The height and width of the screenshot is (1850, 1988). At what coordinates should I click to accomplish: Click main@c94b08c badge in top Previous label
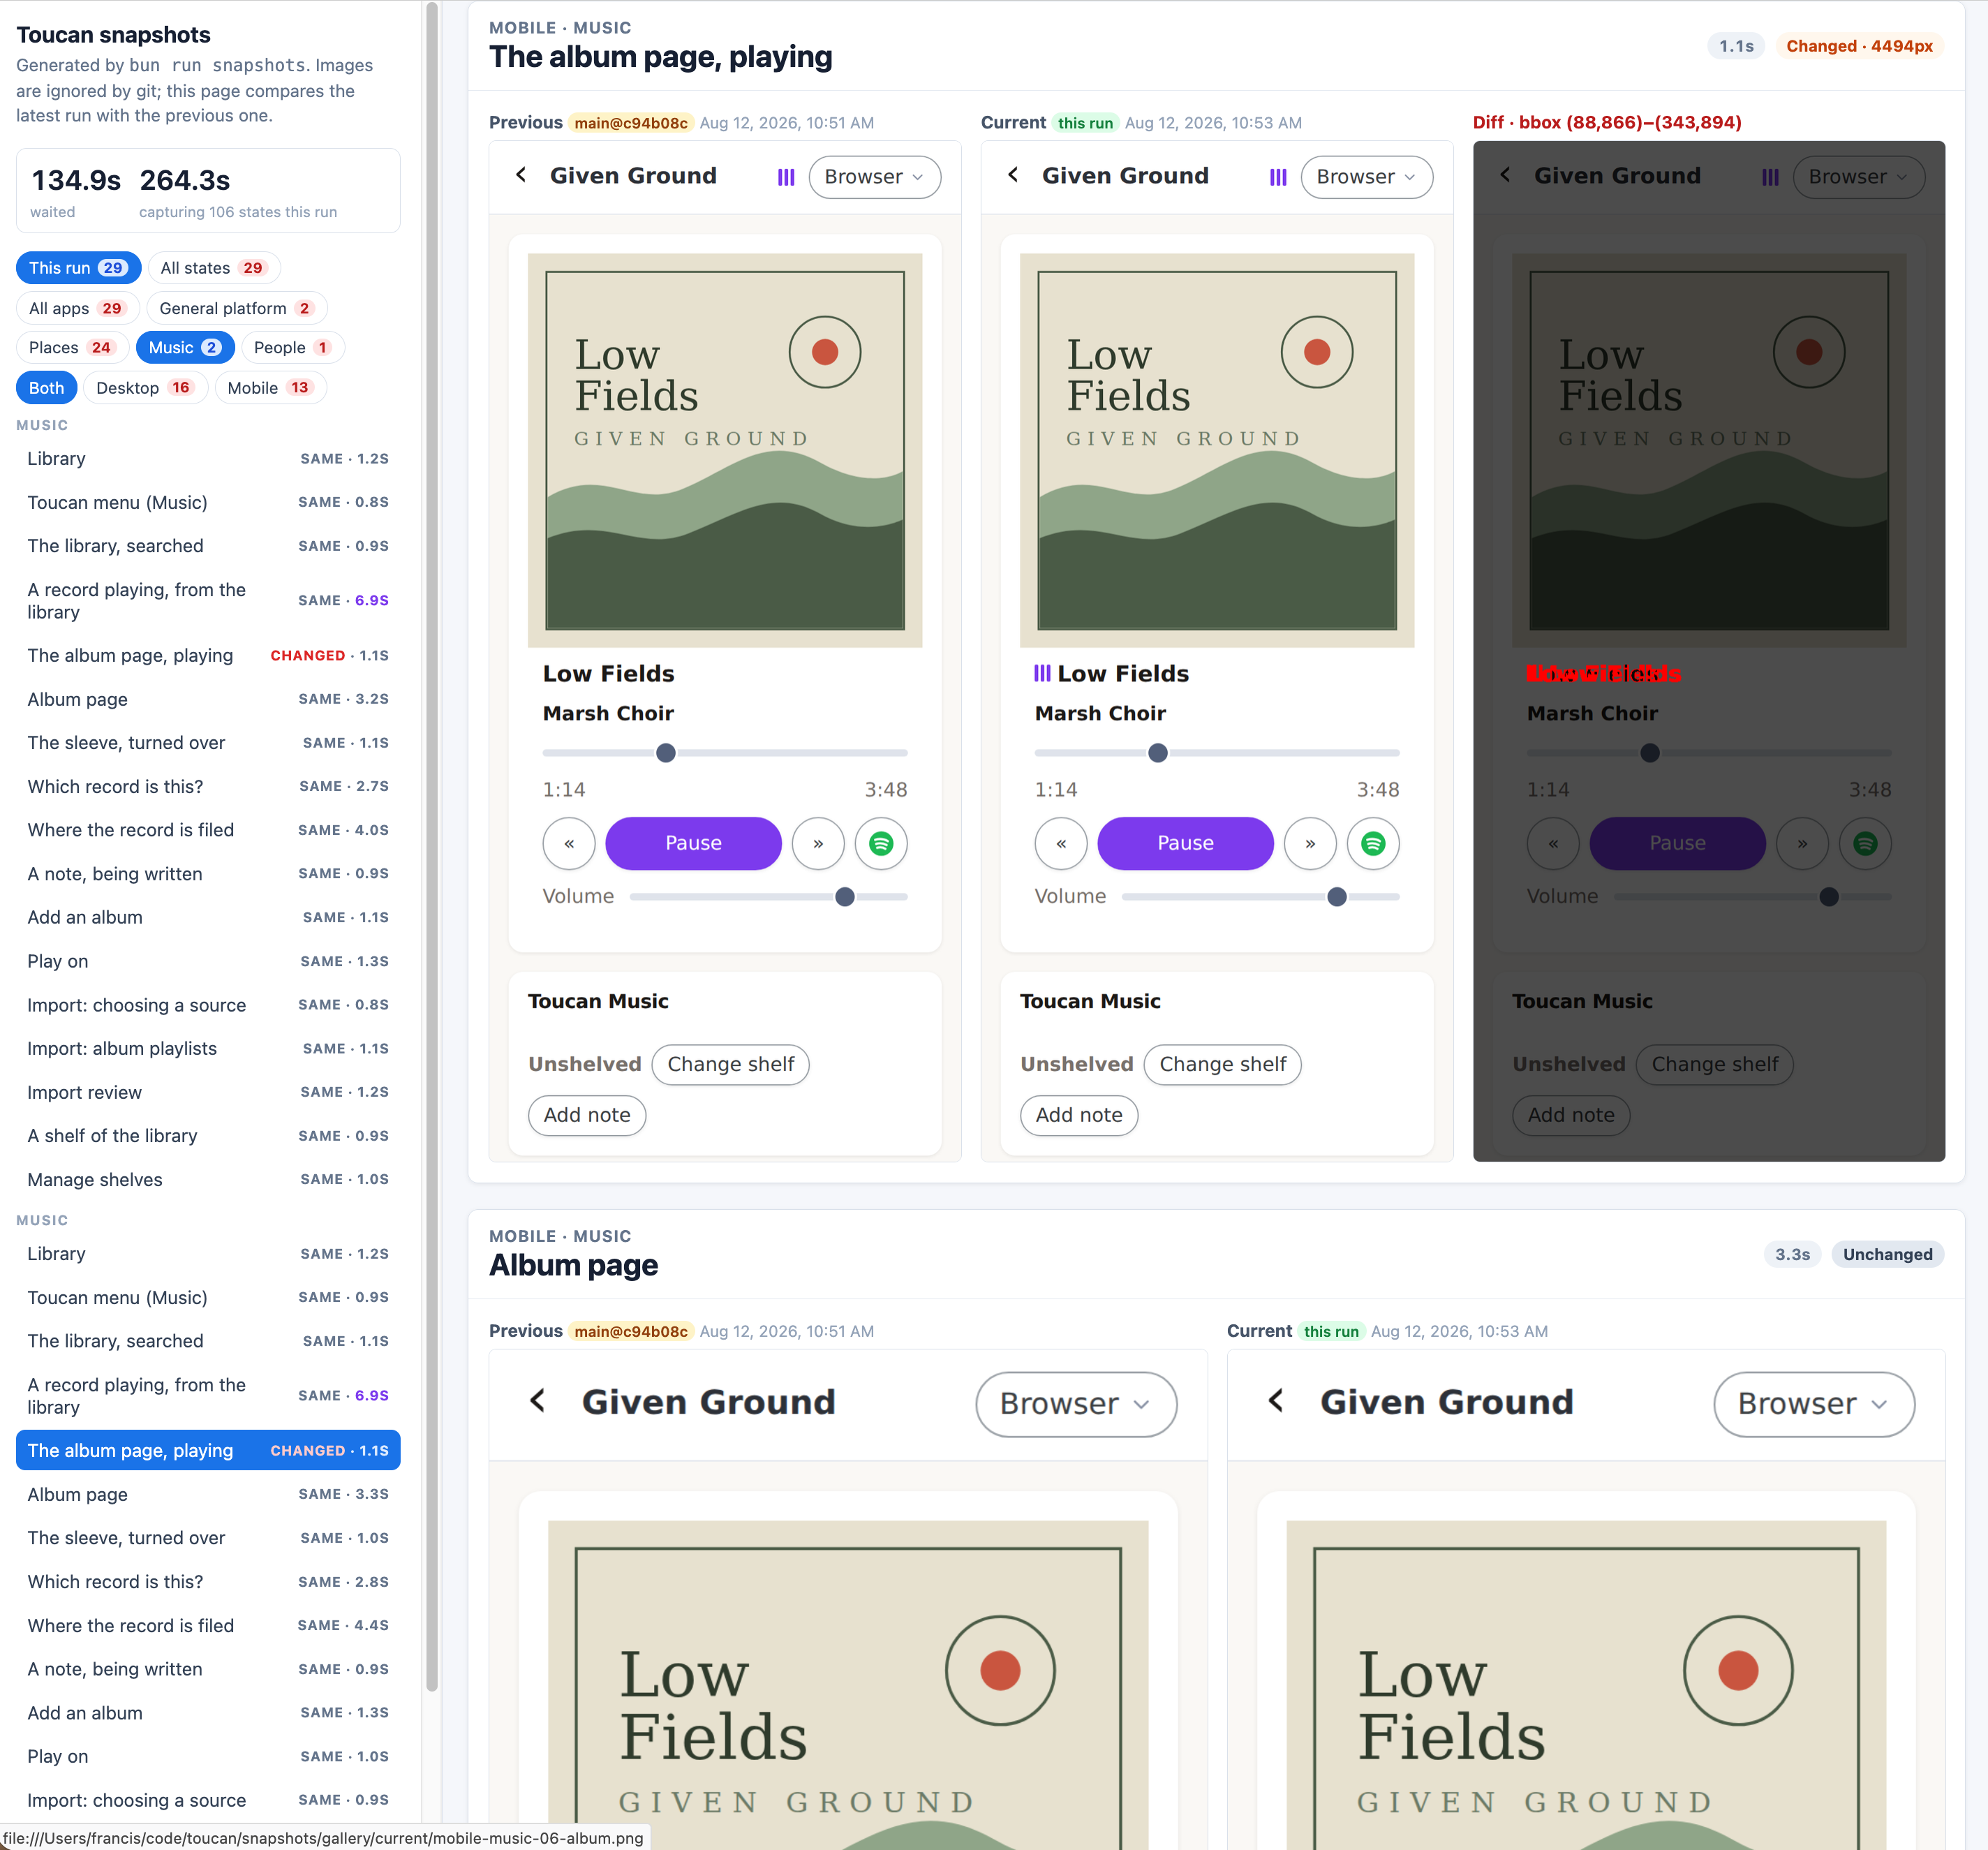630,123
